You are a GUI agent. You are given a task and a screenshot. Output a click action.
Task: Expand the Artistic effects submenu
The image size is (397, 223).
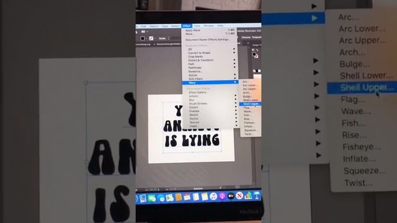[x=235, y=95]
